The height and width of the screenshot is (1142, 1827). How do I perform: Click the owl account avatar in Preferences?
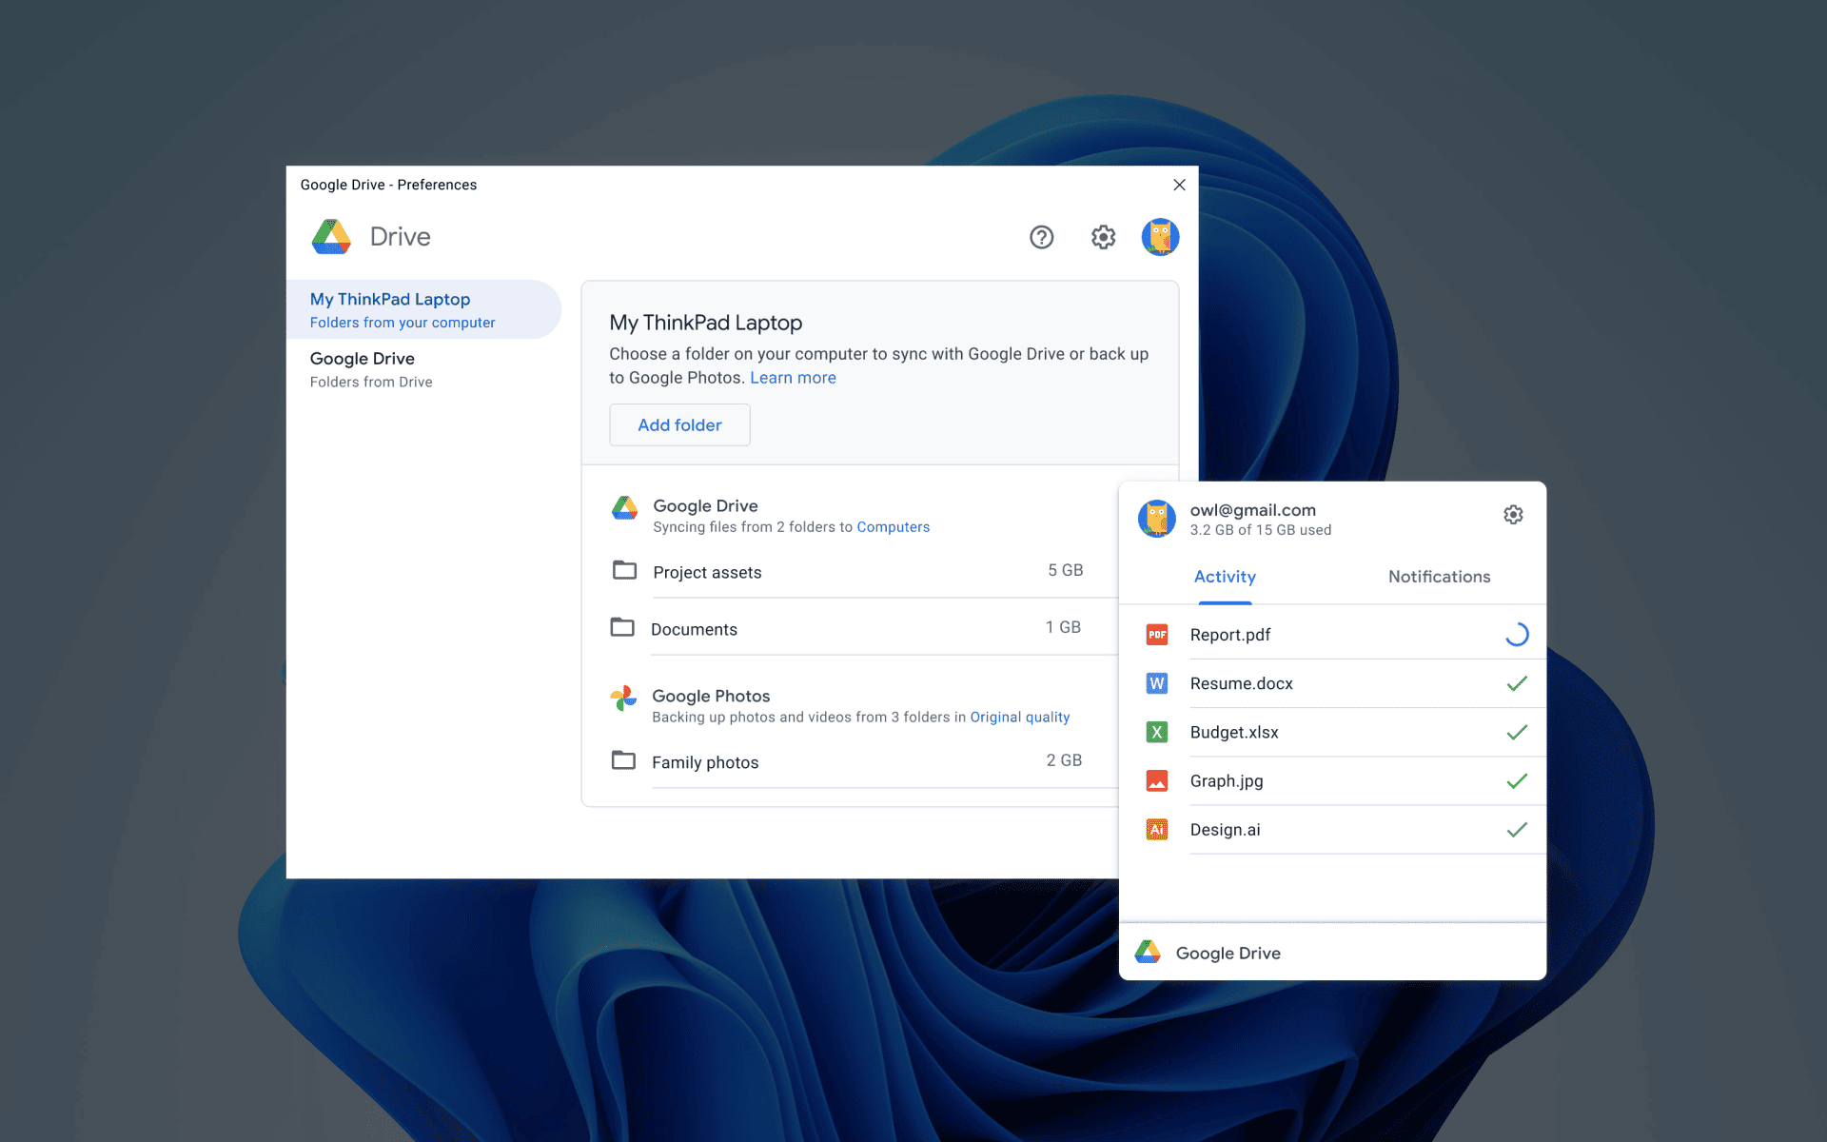click(1160, 237)
